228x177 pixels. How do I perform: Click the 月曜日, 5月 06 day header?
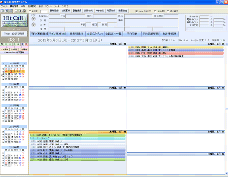pyautogui.click(x=78, y=44)
